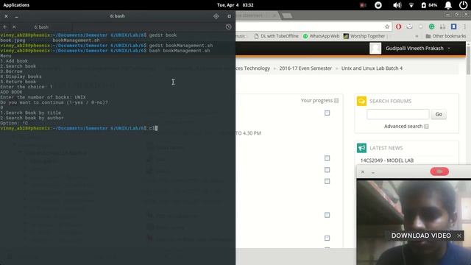The height and width of the screenshot is (265, 471).
Task: Click the gray grid extension icon
Action: [442, 26]
